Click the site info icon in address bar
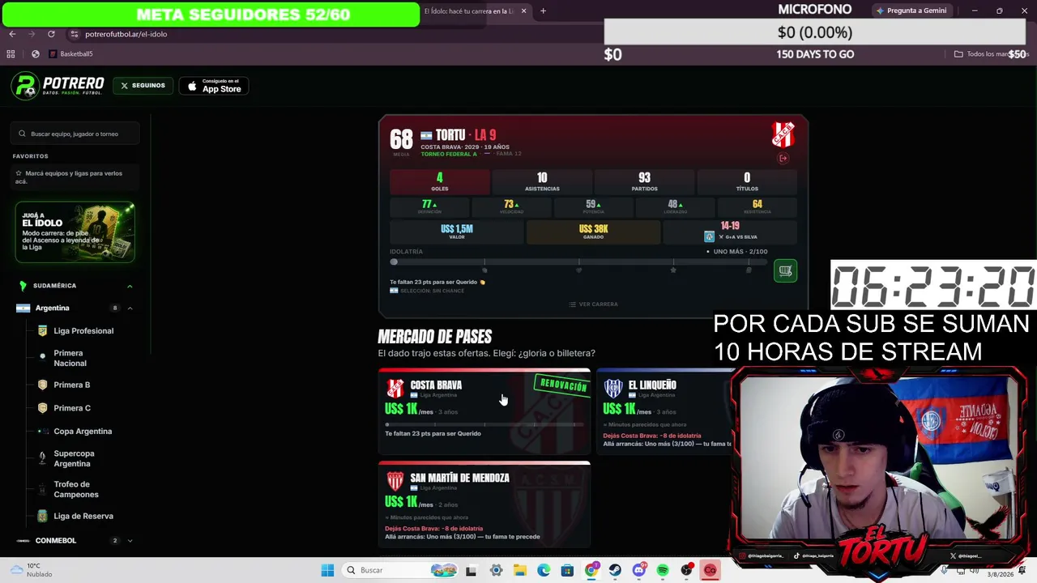The width and height of the screenshot is (1037, 583). (x=74, y=34)
